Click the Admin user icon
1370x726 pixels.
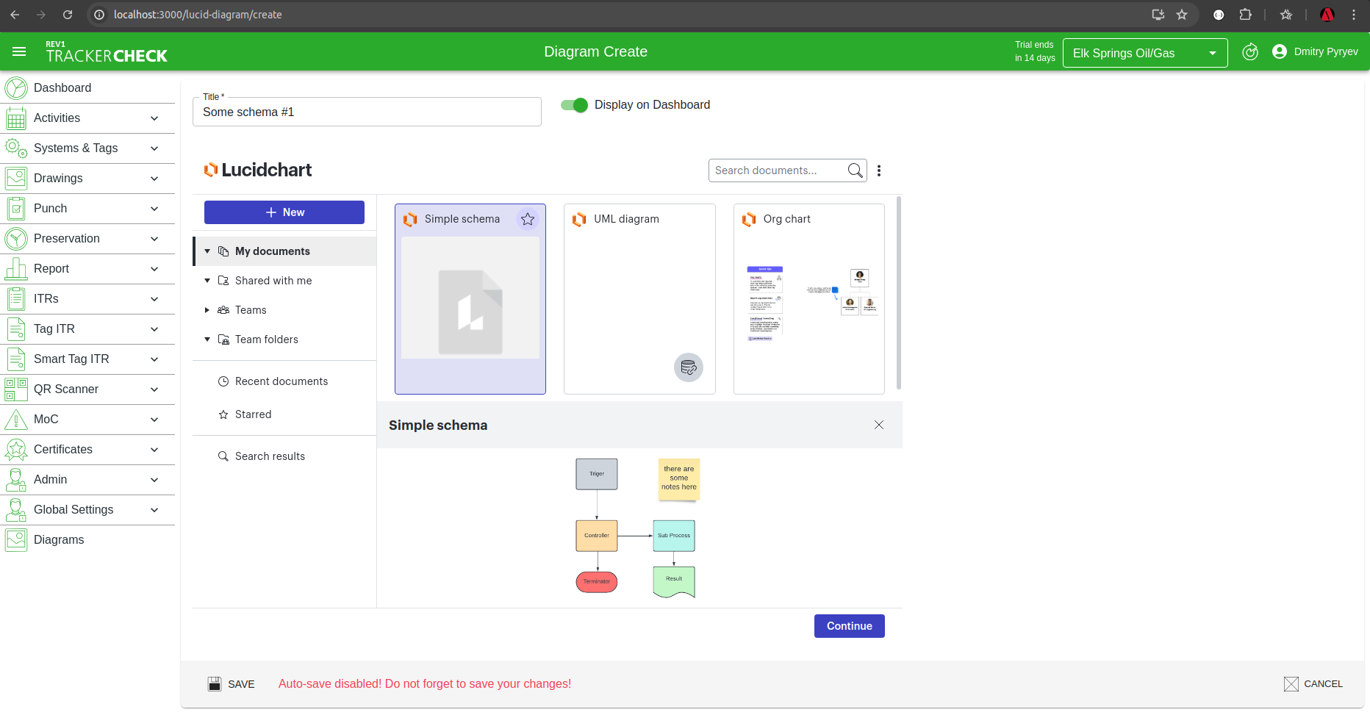click(16, 480)
